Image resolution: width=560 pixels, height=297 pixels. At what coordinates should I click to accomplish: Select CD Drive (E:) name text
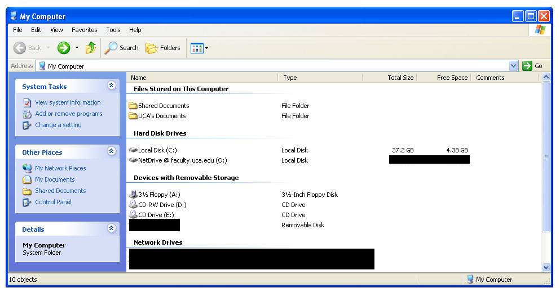(x=156, y=215)
